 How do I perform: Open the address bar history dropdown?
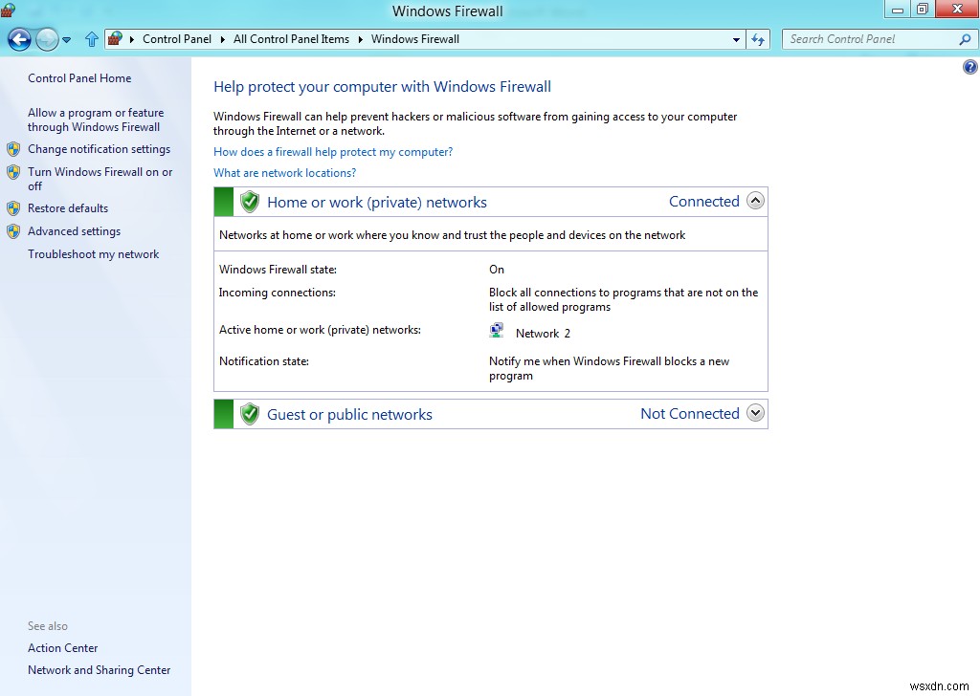(735, 39)
